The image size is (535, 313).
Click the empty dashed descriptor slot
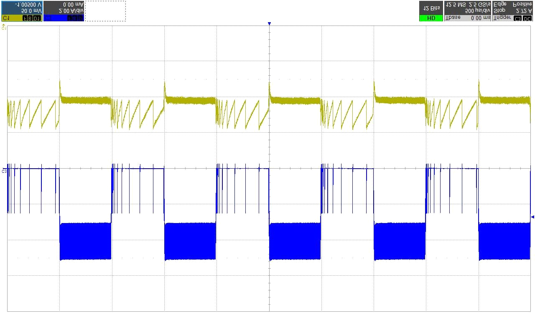pyautogui.click(x=105, y=11)
